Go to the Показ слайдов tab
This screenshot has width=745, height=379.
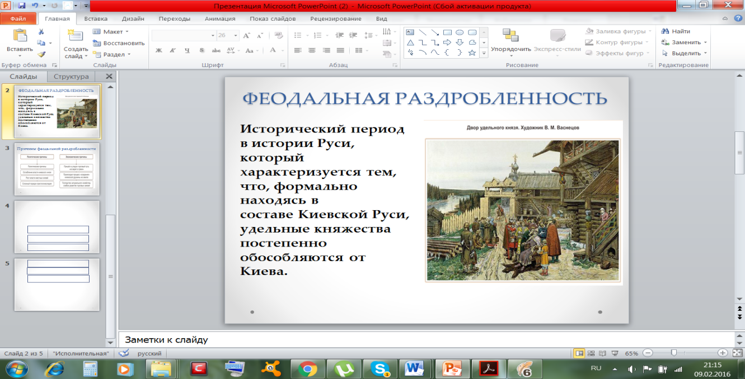click(x=273, y=18)
